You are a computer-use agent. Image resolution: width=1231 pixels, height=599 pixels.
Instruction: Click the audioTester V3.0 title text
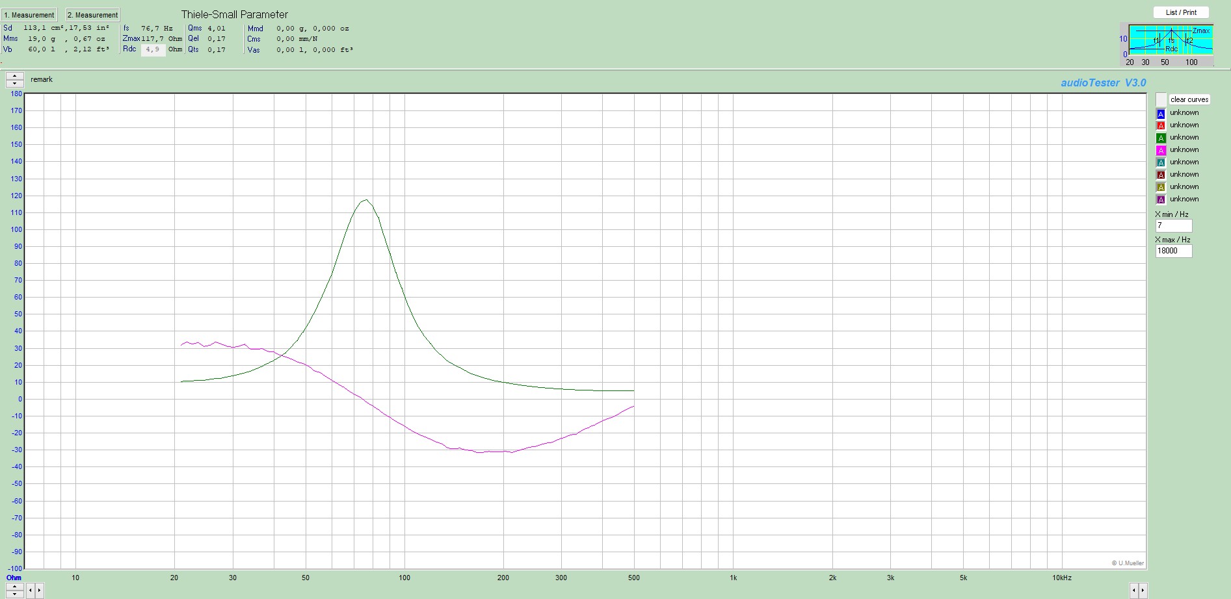[x=1104, y=83]
